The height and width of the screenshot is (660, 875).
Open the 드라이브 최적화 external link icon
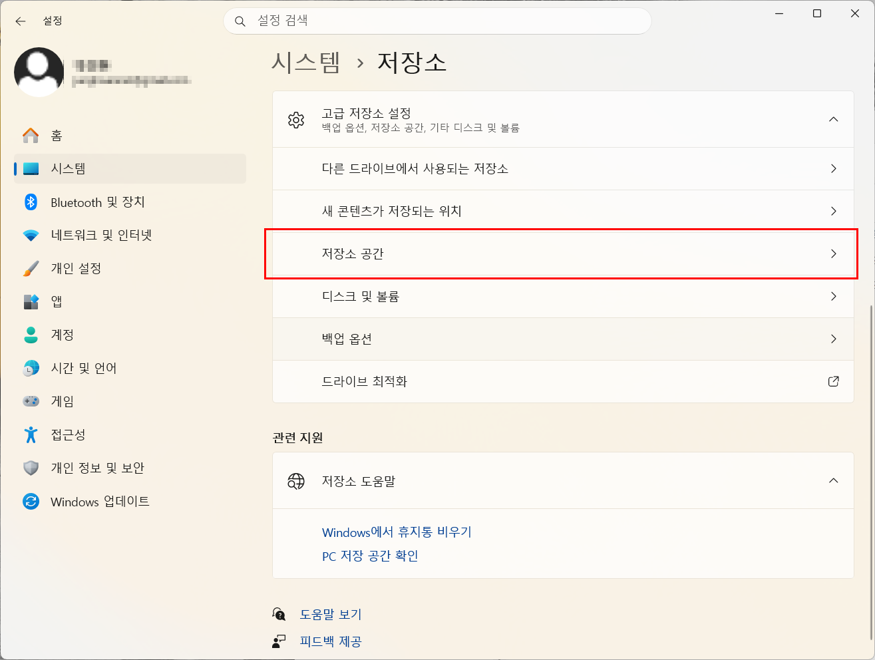click(x=833, y=381)
